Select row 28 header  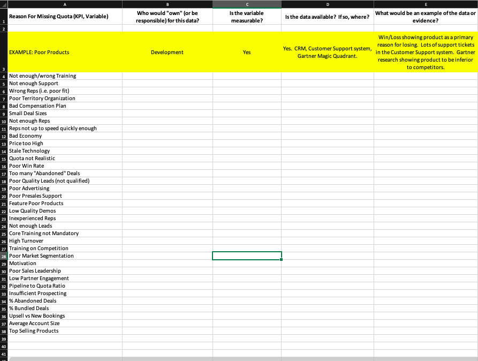[4, 256]
